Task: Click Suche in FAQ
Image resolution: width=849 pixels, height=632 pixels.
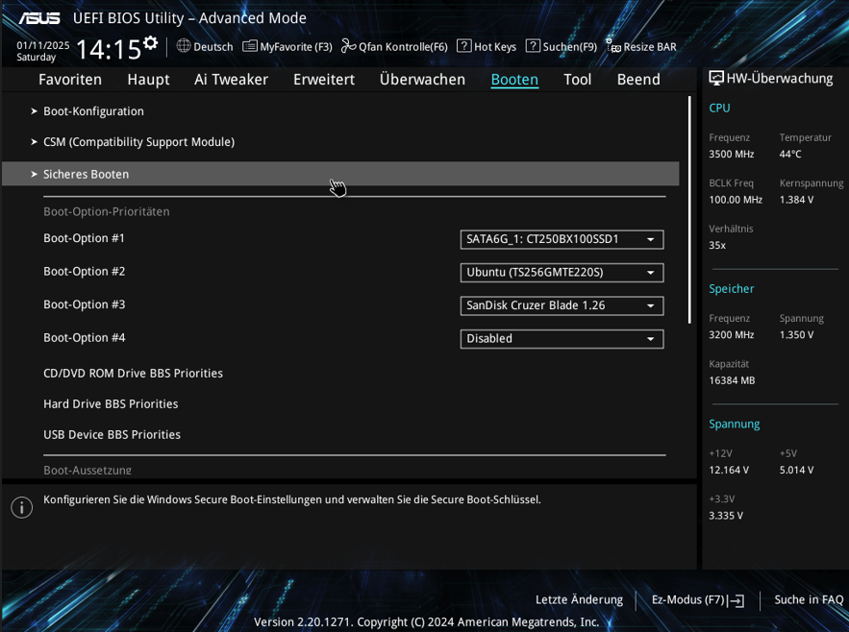Action: click(x=809, y=599)
